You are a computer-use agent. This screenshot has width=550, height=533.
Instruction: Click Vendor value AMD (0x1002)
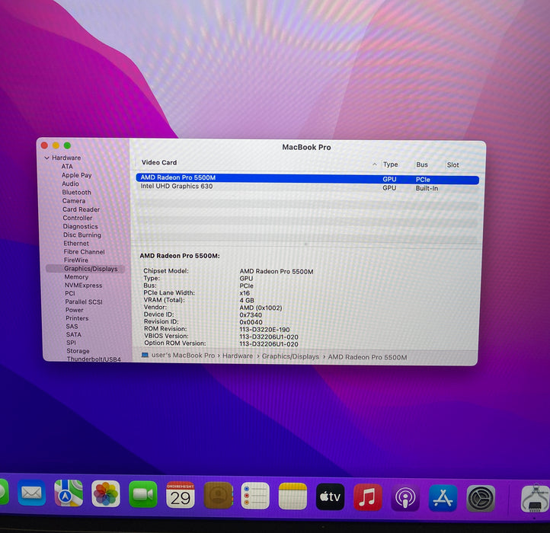(x=261, y=308)
